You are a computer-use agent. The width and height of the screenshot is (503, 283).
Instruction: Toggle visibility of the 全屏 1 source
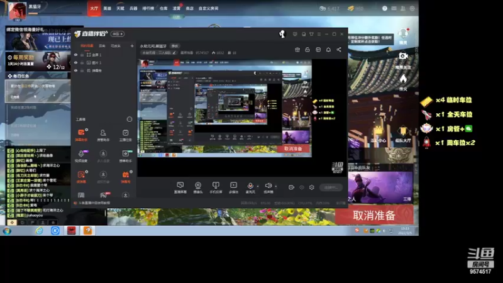(x=75, y=55)
